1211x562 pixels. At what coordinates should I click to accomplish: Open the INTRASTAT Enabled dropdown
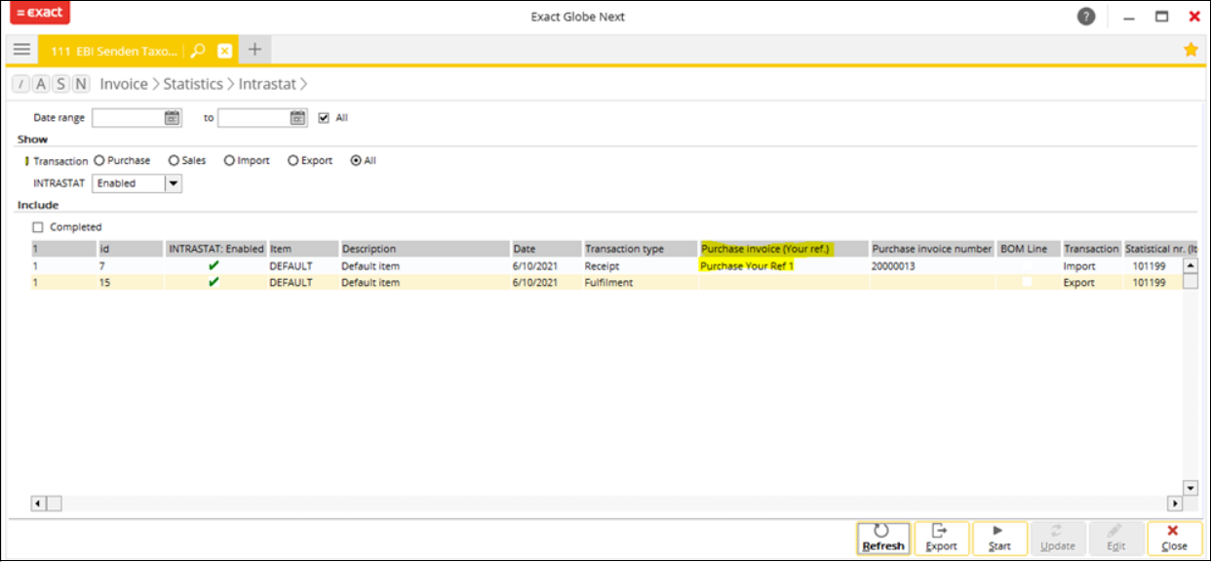[173, 182]
